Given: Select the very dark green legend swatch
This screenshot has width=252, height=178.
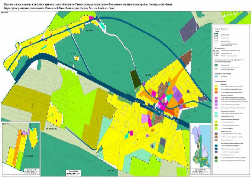Looking at the screenshot, I should [216, 157].
